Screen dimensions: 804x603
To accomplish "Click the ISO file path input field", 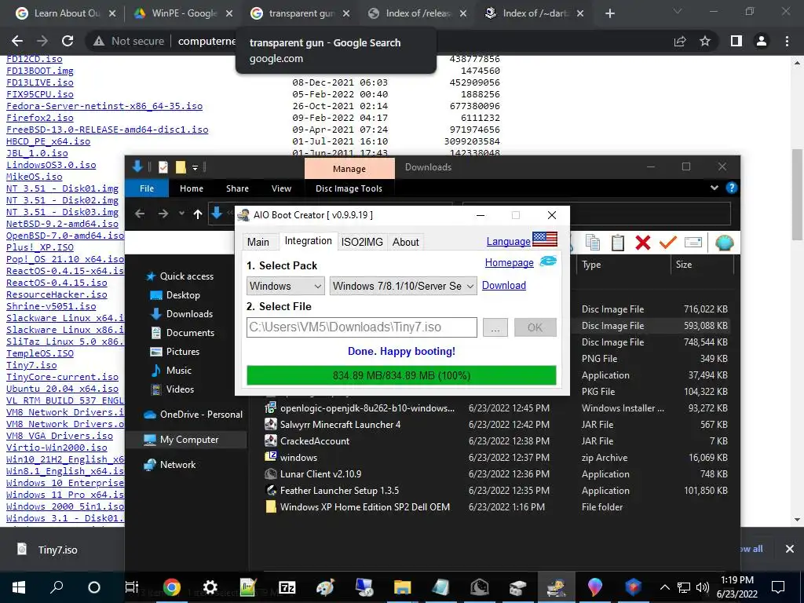I will [361, 327].
